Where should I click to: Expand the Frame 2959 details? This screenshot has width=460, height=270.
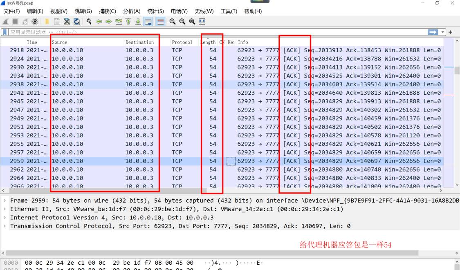(x=4, y=201)
